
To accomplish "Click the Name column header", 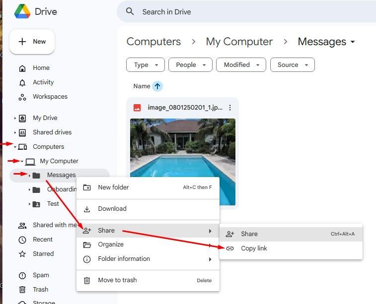I will click(142, 86).
